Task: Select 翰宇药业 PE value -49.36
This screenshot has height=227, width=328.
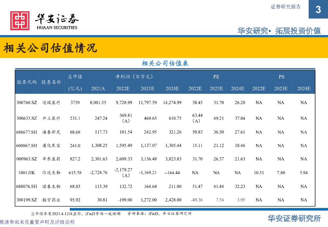Action: click(x=197, y=200)
